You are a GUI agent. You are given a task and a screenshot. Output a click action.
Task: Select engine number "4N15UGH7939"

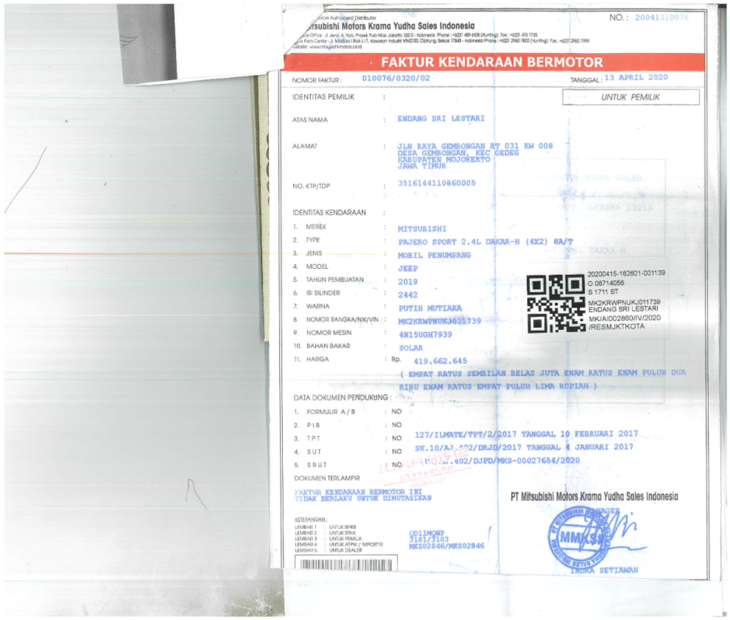425,334
